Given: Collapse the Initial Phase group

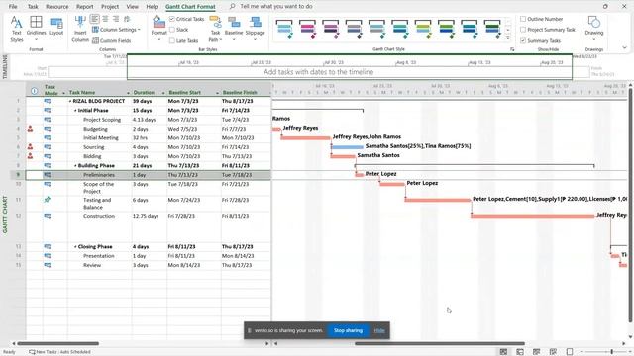Looking at the screenshot, I should pos(75,110).
